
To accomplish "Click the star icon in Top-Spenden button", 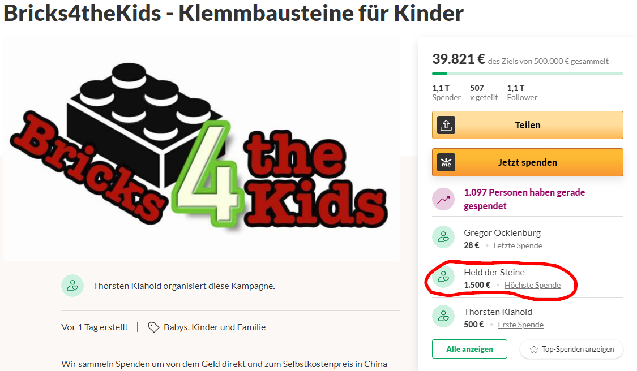I will tap(534, 350).
